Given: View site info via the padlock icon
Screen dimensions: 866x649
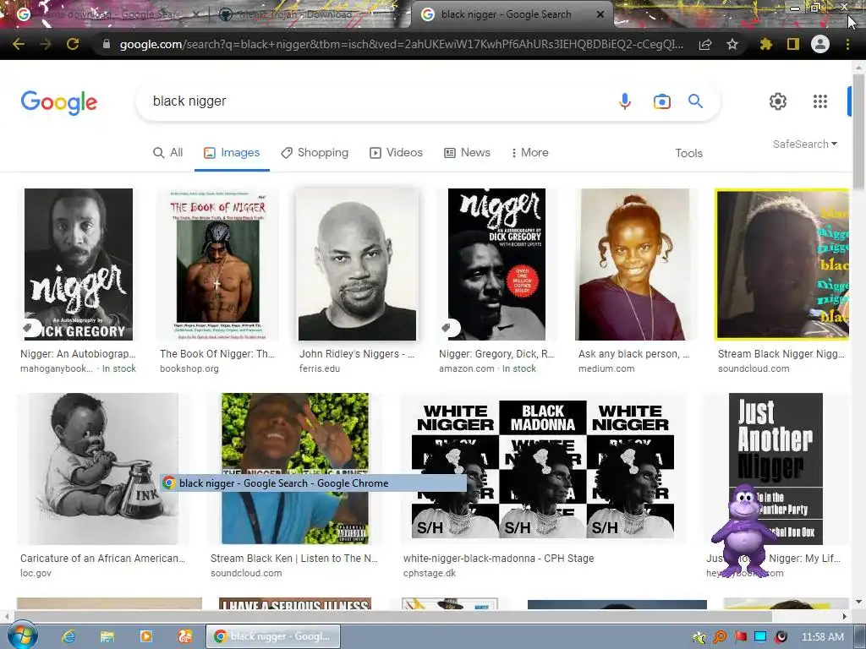Looking at the screenshot, I should pos(106,44).
